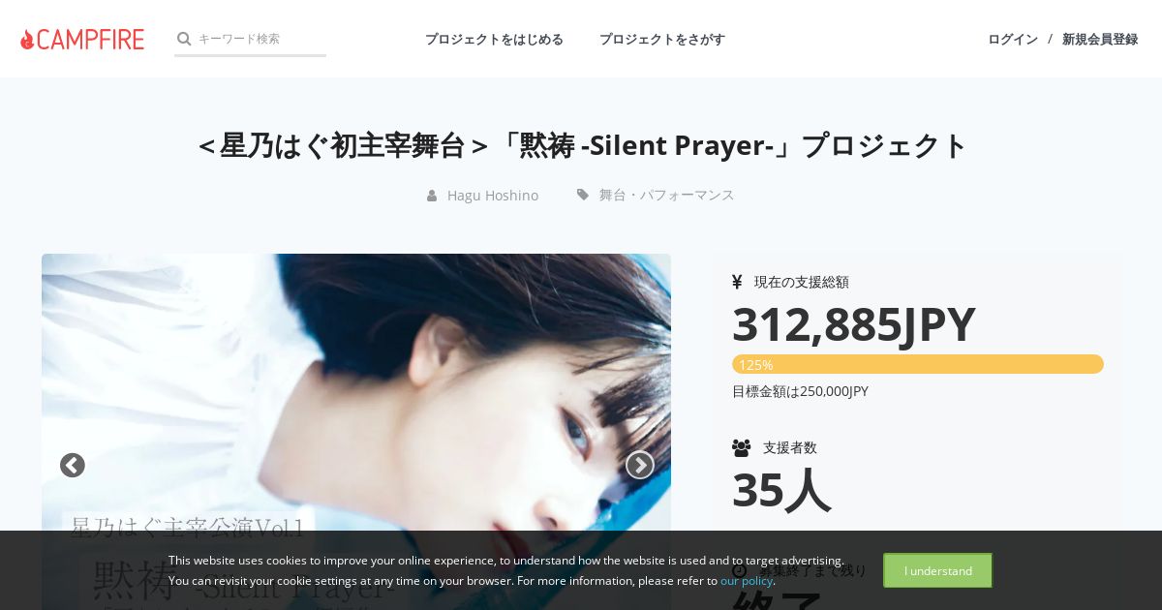Click the supporters group icon
This screenshot has width=1162, height=610.
click(x=742, y=447)
